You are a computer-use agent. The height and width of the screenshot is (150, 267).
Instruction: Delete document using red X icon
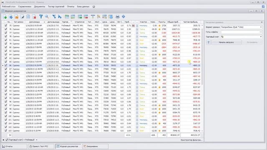(x=34, y=17)
